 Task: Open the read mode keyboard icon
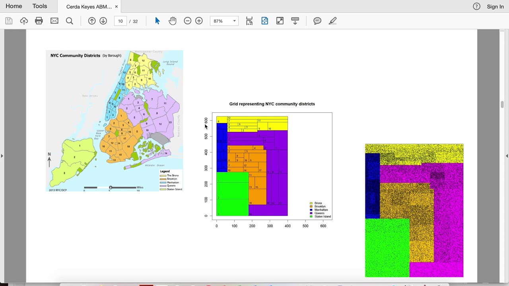pyautogui.click(x=295, y=21)
